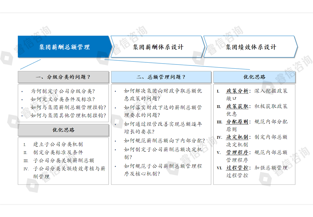Select the bullet 如何与集团其他管理机制挂钩？

[68, 115]
